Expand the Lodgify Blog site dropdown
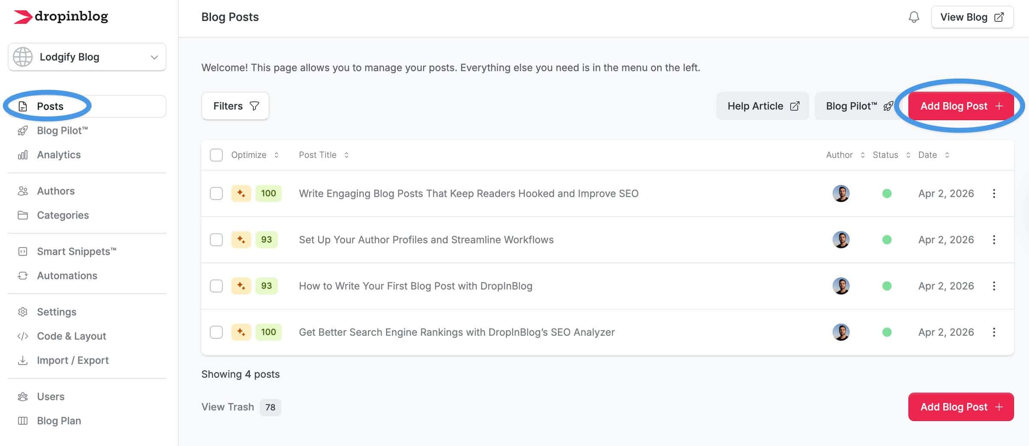Viewport: 1029px width, 446px height. (x=87, y=57)
